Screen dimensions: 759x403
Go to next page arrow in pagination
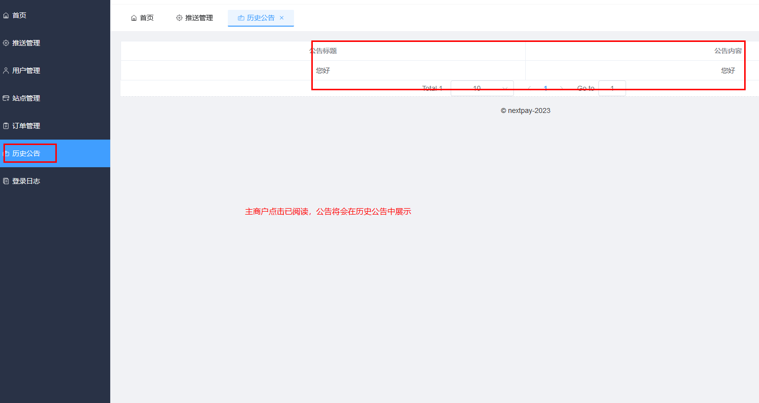pos(561,88)
